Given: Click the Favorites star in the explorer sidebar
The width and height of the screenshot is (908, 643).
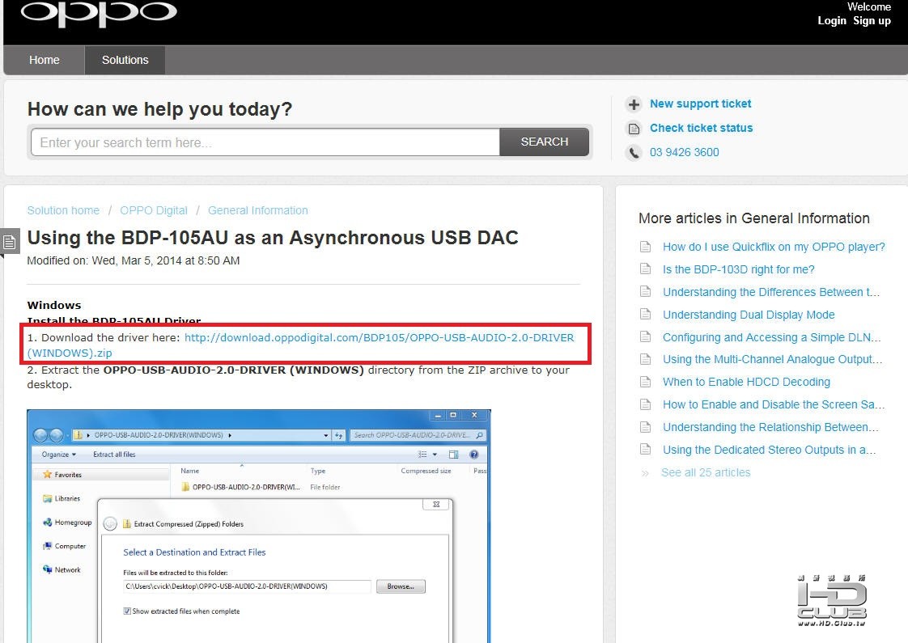Looking at the screenshot, I should tap(48, 475).
